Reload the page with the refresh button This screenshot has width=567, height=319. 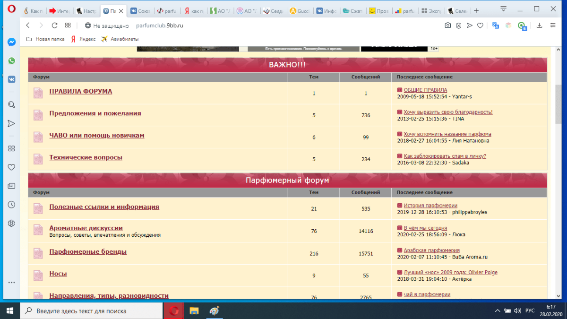tap(54, 26)
